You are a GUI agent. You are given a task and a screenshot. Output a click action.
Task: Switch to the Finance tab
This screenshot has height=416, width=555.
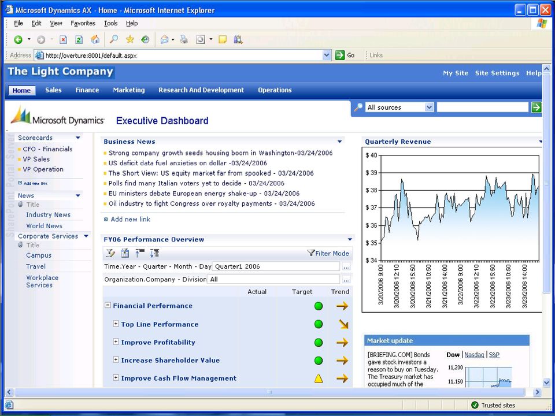pos(87,90)
